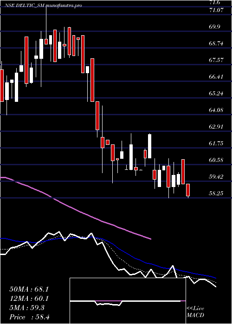Viewport: 232px width, 324px height.
Task: Click the 67.57 price axis label
Action: click(x=217, y=60)
